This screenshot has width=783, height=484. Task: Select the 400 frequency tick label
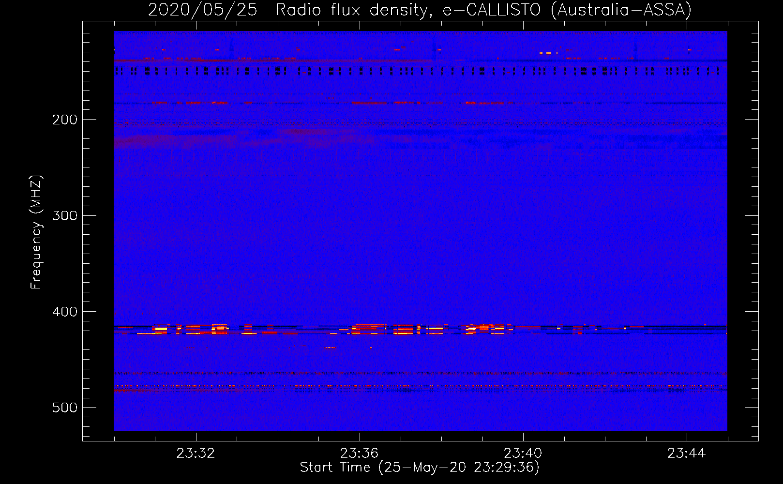click(65, 312)
